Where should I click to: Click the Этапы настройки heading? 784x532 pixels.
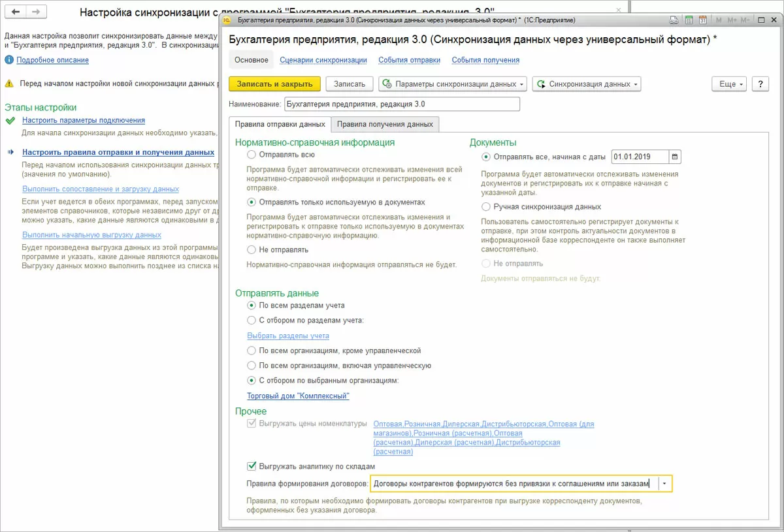tap(41, 108)
